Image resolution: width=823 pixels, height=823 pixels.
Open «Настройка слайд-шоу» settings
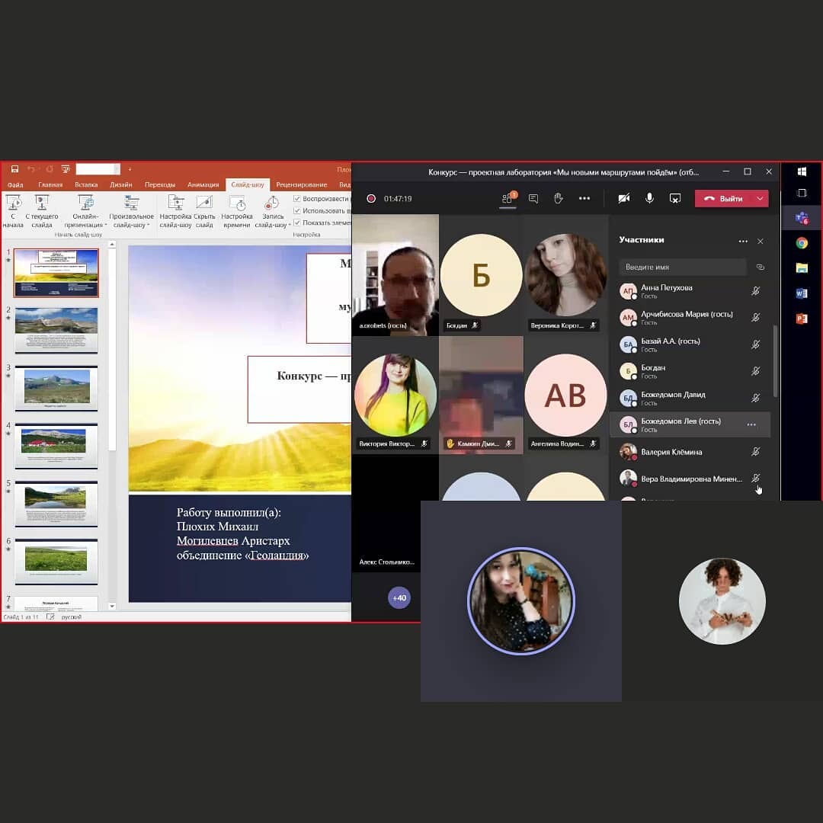tap(175, 211)
